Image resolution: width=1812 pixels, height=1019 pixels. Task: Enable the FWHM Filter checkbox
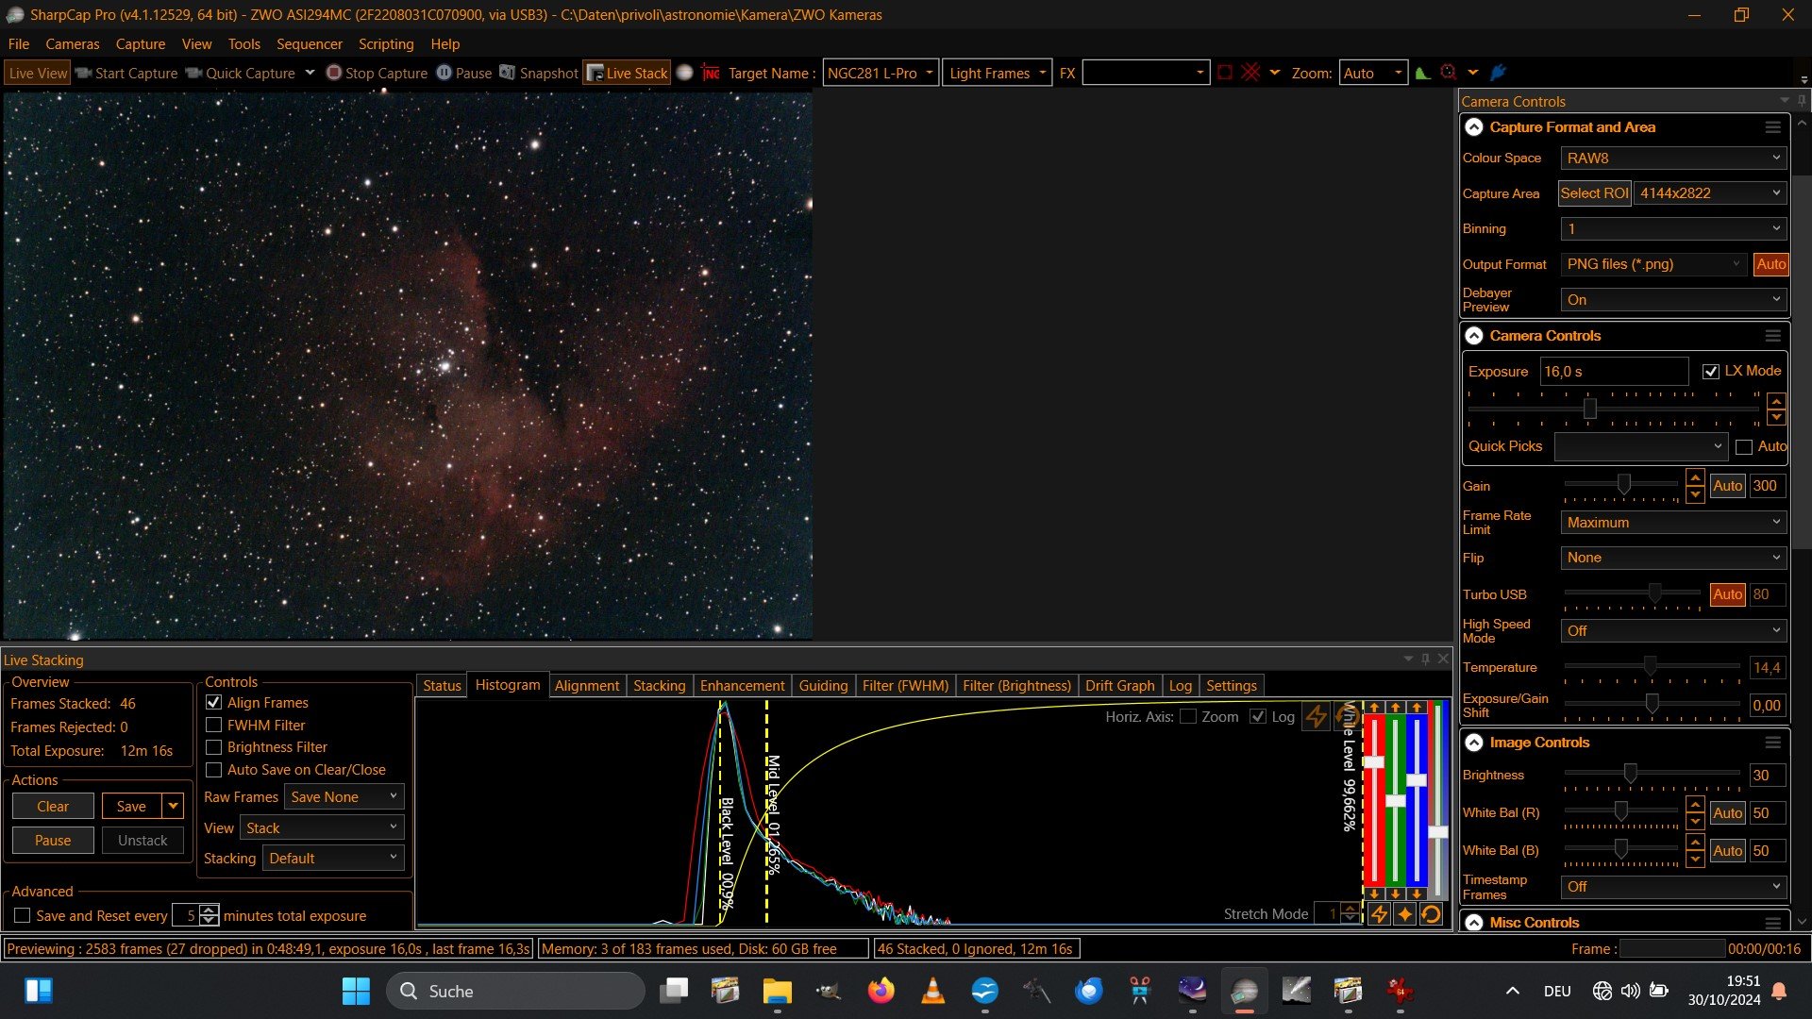point(214,726)
